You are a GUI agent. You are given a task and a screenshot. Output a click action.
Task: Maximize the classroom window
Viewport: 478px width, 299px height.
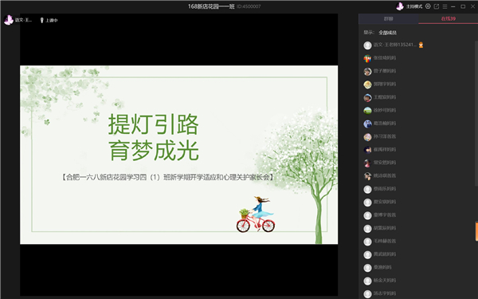point(463,6)
